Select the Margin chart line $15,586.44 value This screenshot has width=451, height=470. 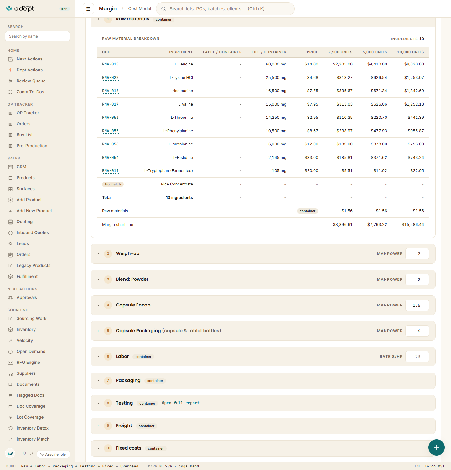coord(413,225)
